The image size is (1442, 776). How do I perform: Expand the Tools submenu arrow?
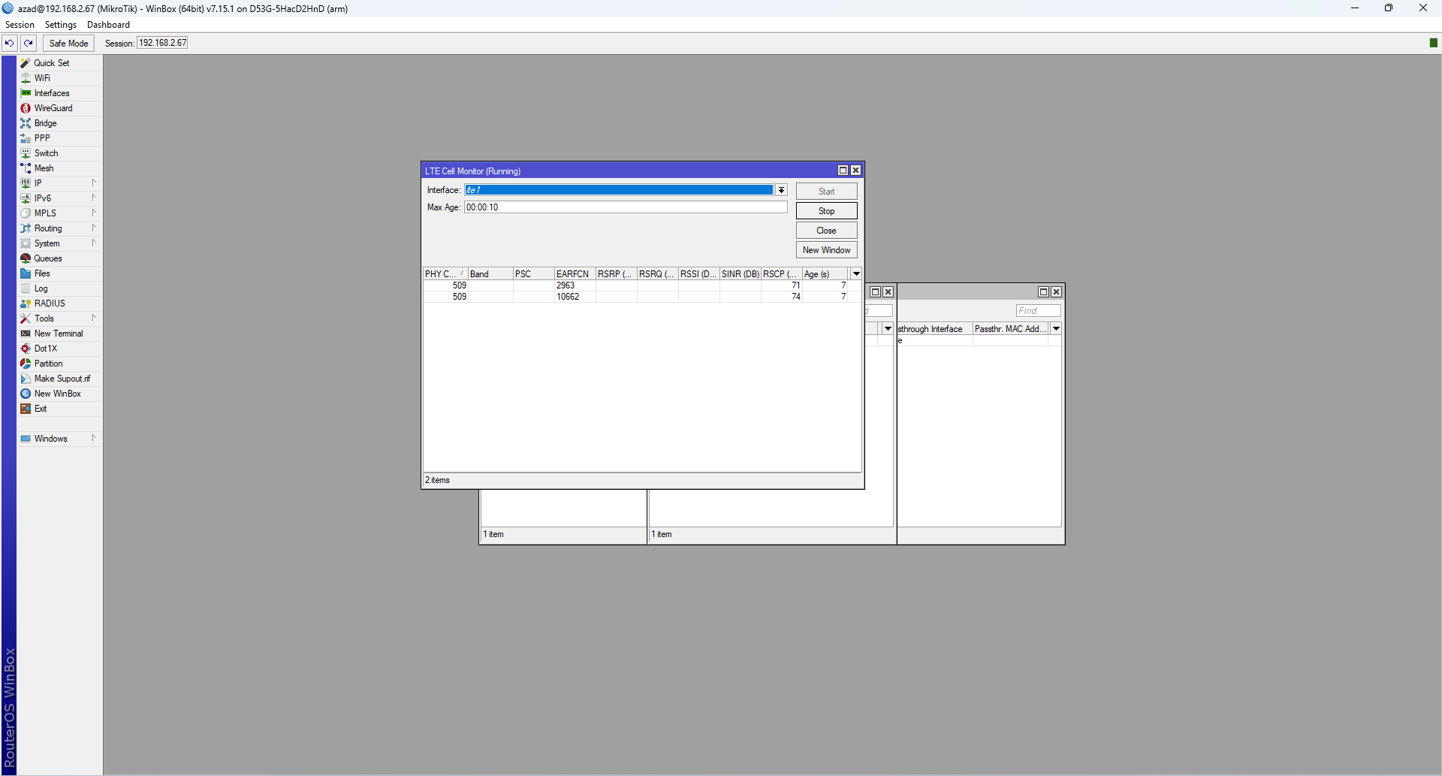(94, 318)
